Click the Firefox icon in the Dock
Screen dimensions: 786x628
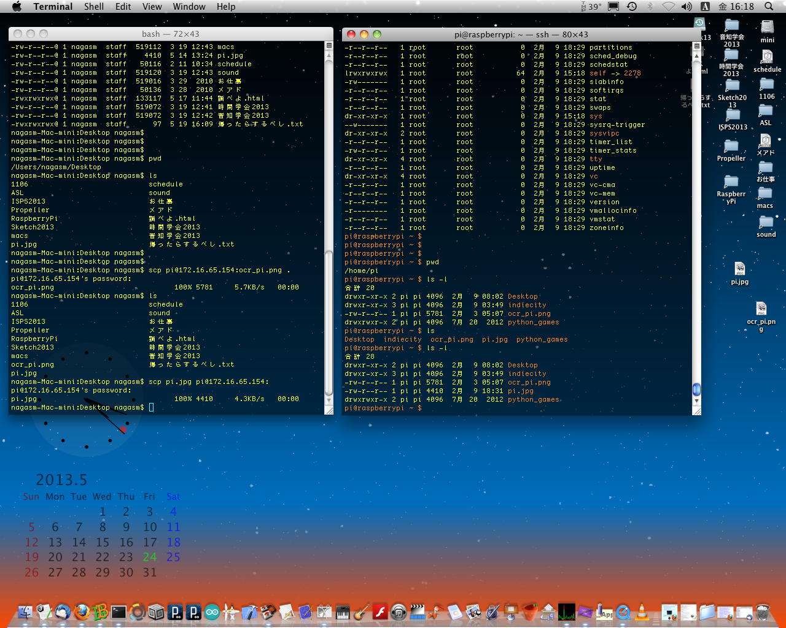[81, 611]
